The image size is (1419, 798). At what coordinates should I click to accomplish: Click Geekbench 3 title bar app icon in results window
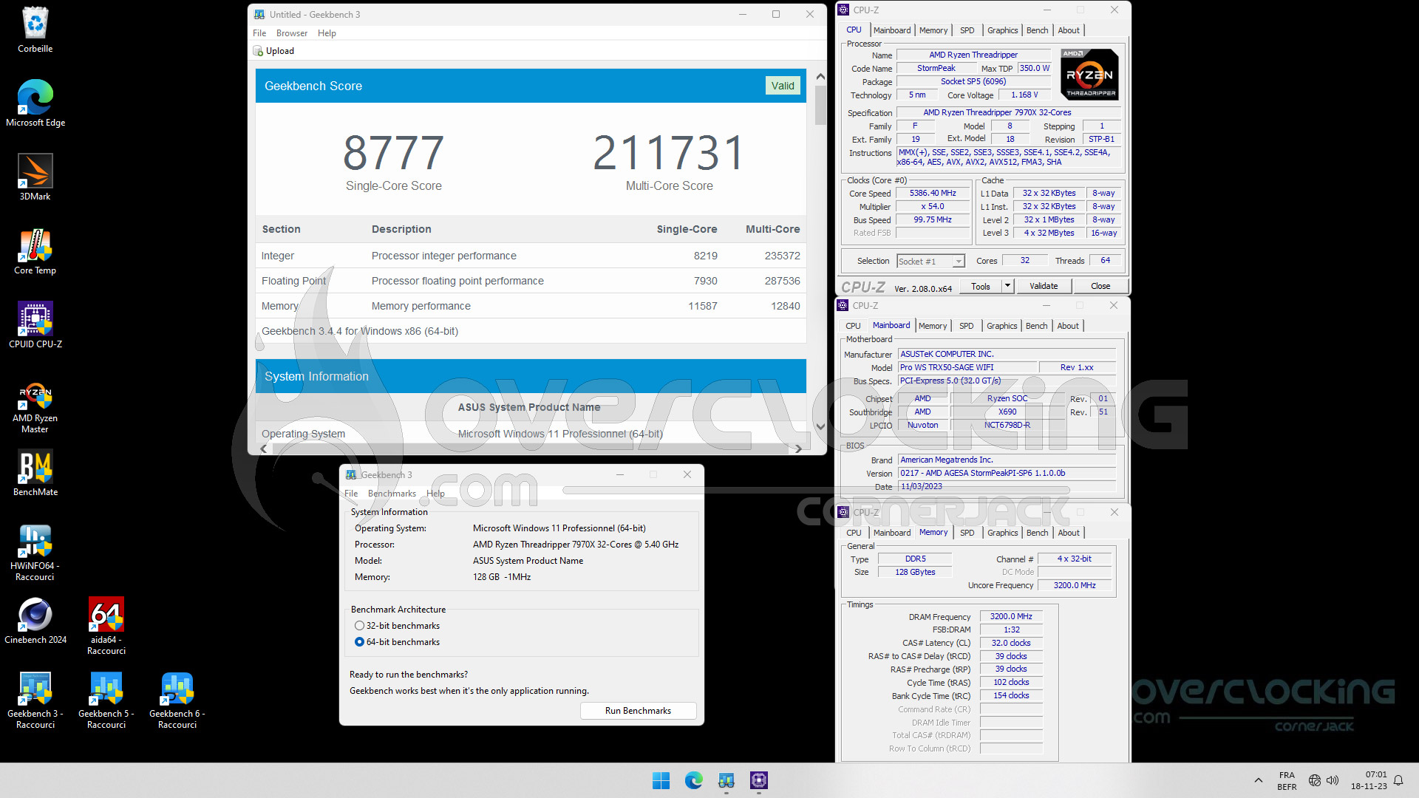259,14
